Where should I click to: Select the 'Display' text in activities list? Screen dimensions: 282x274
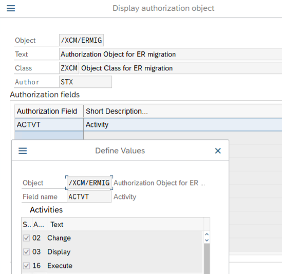point(59,252)
